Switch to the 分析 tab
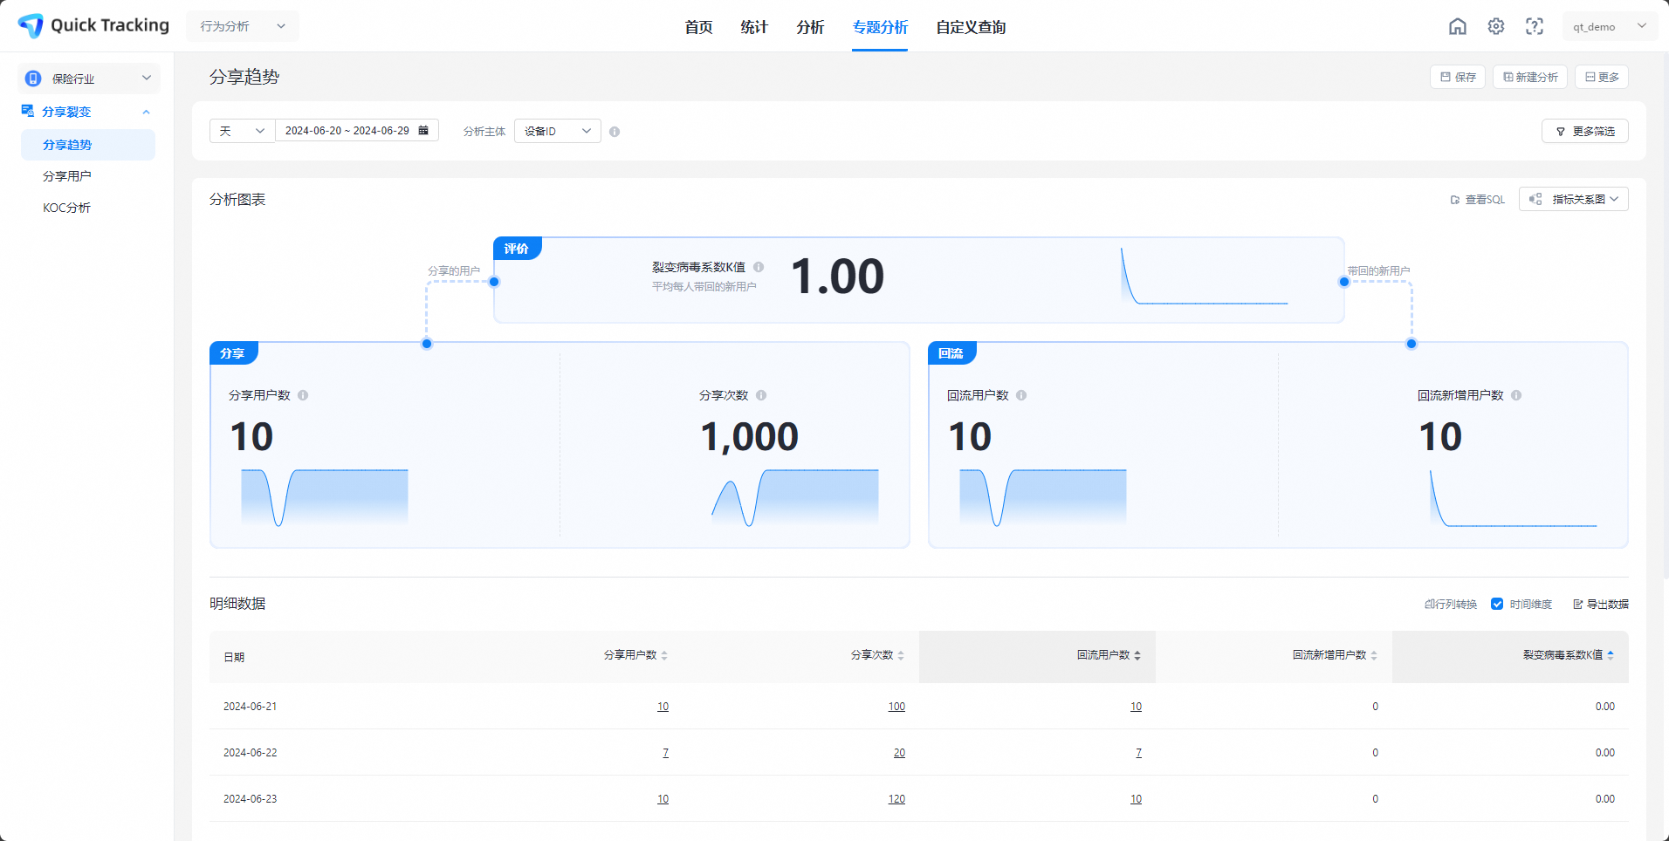This screenshot has height=841, width=1669. 810,27
